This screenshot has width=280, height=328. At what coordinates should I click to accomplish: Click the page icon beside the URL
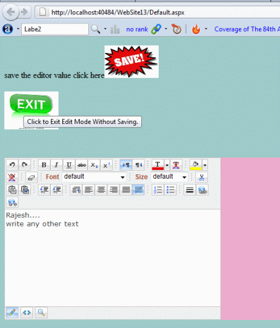click(43, 12)
